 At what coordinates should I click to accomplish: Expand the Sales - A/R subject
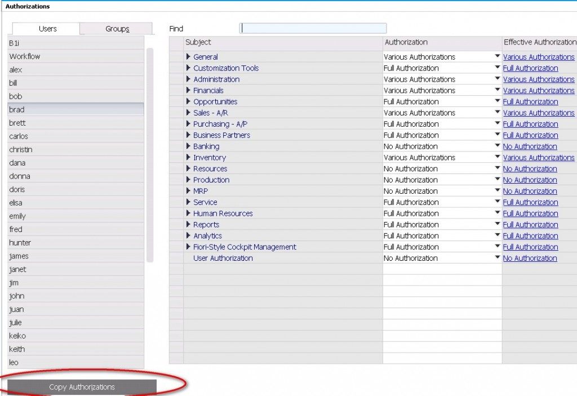pos(189,113)
